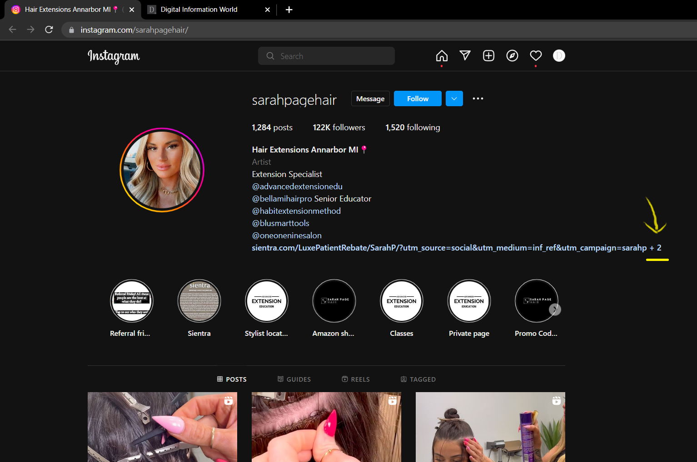This screenshot has width=697, height=462.
Task: Open the three-dot profile options menu
Action: (478, 98)
